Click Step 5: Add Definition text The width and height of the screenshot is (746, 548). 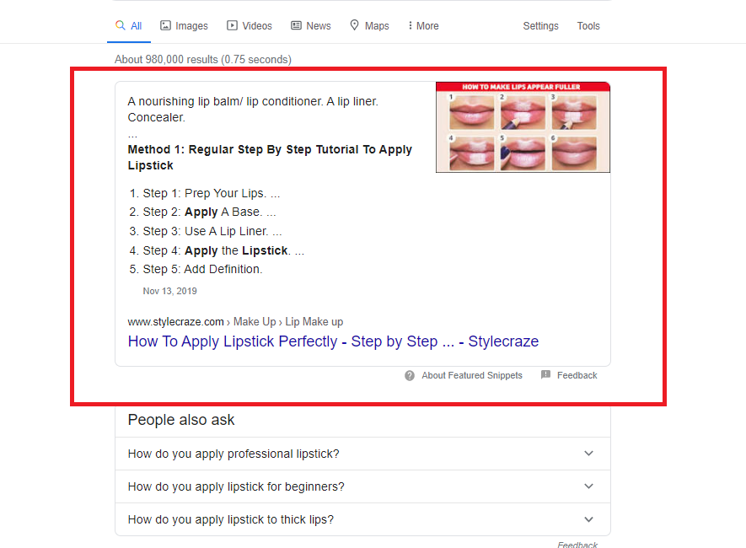(x=202, y=269)
